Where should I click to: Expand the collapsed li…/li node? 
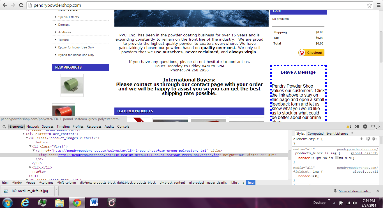[x=31, y=167]
